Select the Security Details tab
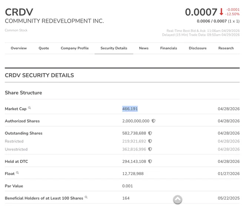Image resolution: width=252 pixels, height=207 pixels. click(114, 48)
